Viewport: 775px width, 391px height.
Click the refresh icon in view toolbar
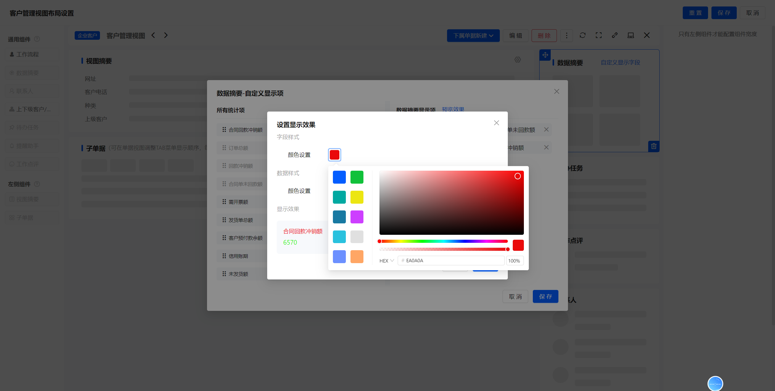pos(582,35)
